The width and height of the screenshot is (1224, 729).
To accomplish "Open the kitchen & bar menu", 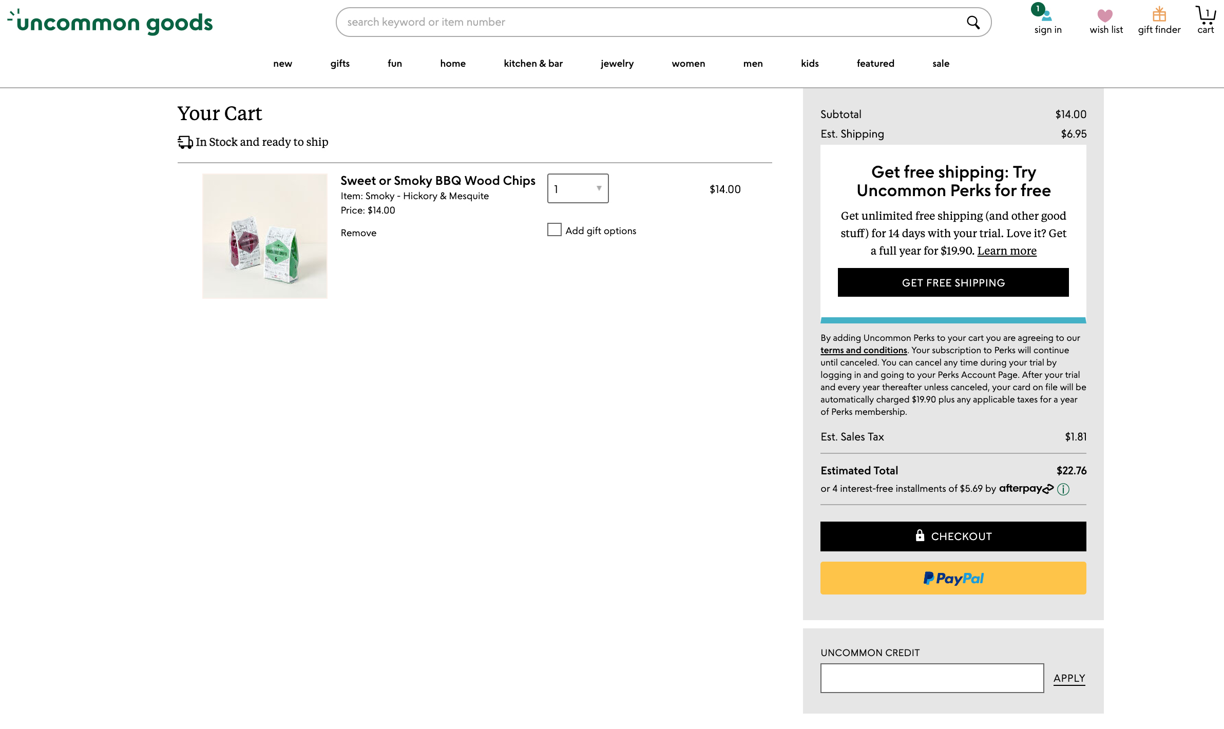I will coord(533,63).
